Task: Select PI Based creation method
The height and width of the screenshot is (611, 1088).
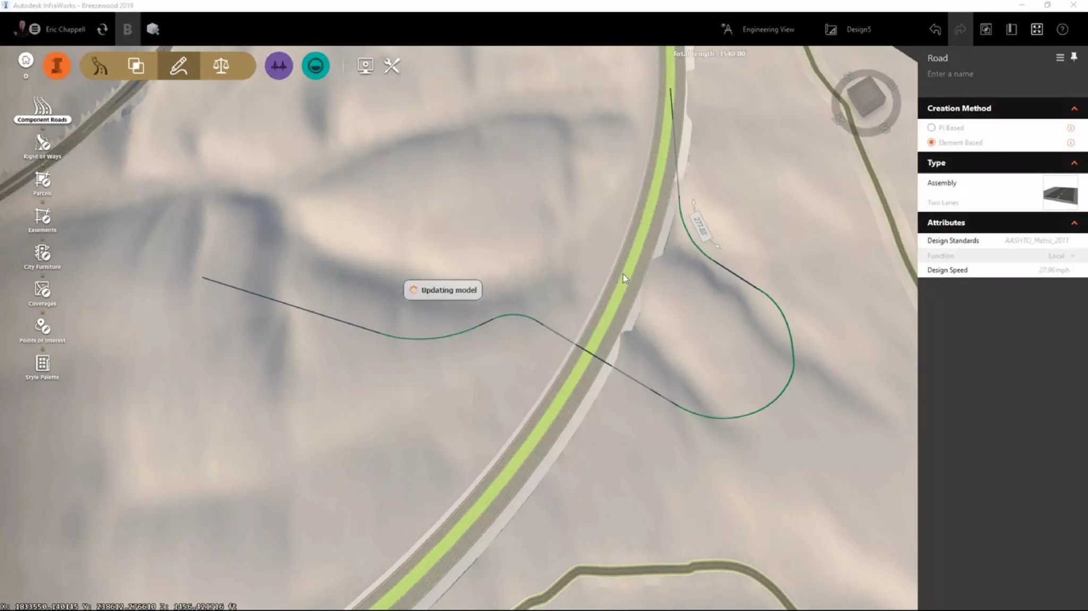Action: pos(931,128)
